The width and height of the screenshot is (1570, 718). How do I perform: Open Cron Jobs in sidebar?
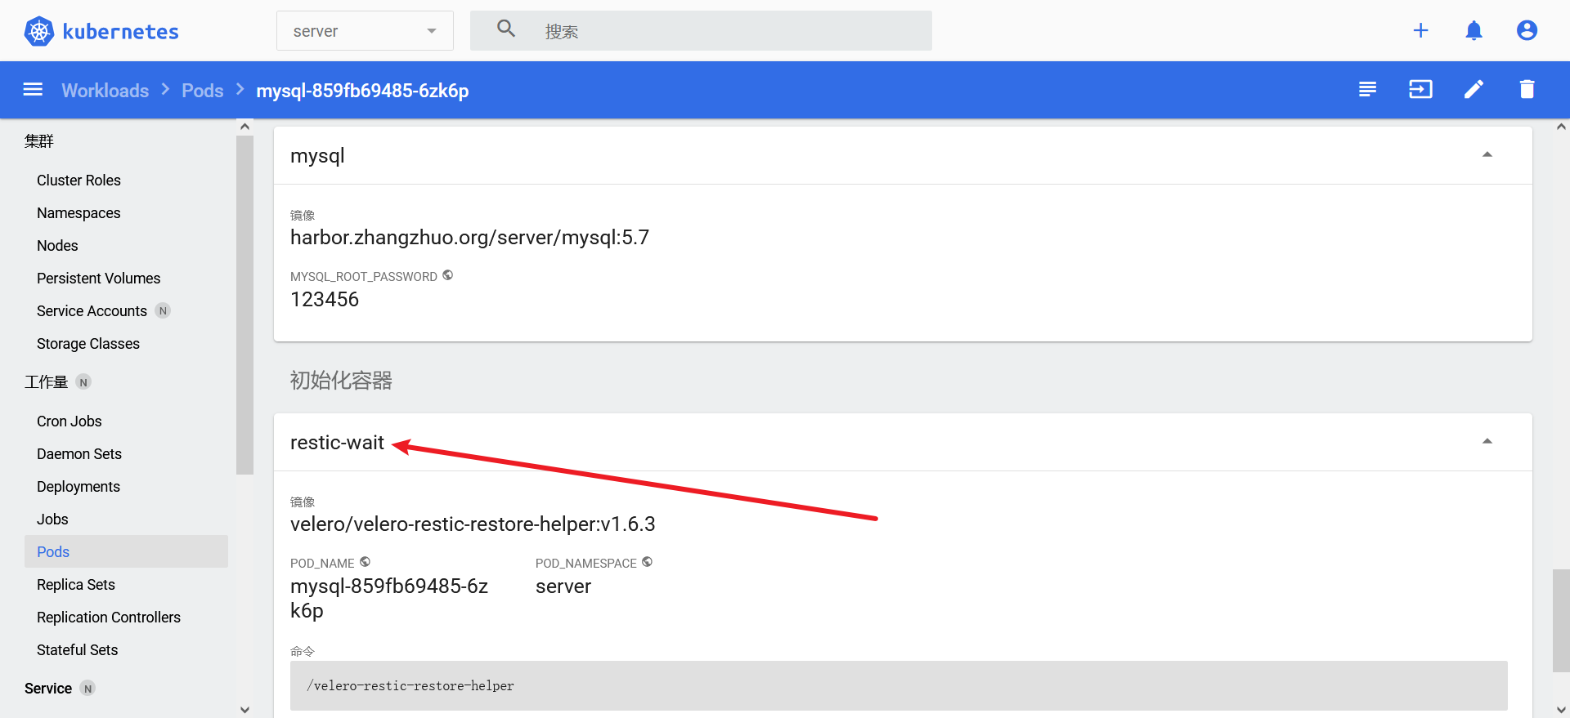click(x=69, y=421)
